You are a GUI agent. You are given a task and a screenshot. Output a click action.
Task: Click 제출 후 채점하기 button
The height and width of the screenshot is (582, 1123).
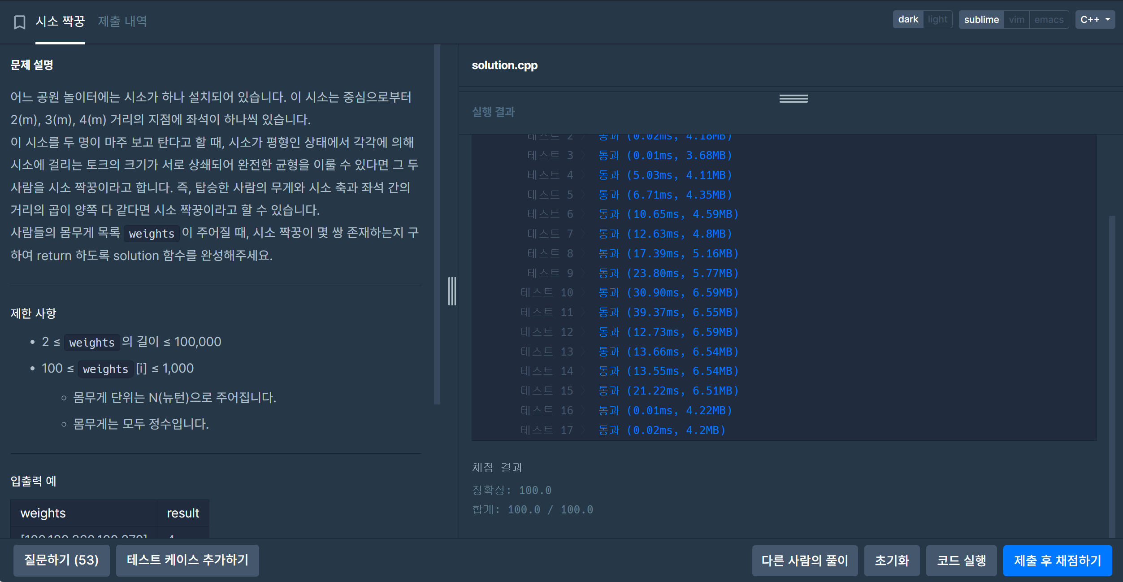click(1057, 560)
